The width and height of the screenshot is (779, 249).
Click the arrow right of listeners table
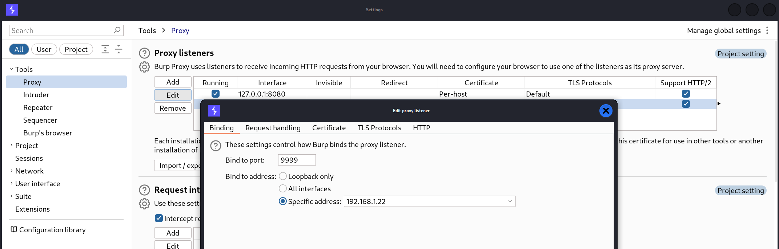pyautogui.click(x=719, y=104)
